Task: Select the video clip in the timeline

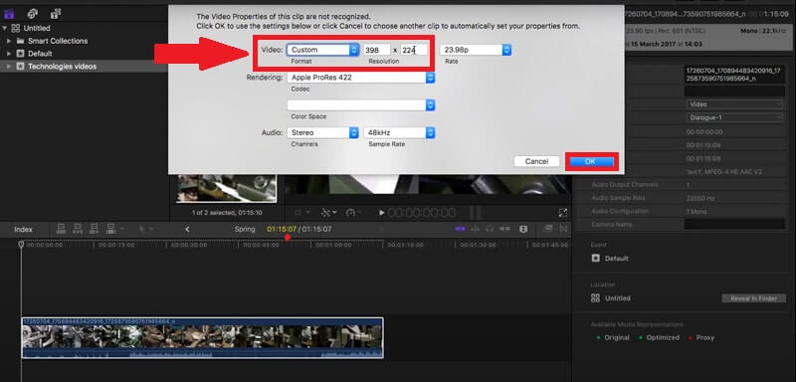Action: click(x=202, y=338)
